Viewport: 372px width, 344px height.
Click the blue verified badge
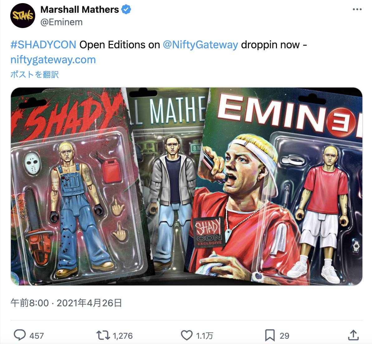pyautogui.click(x=126, y=10)
